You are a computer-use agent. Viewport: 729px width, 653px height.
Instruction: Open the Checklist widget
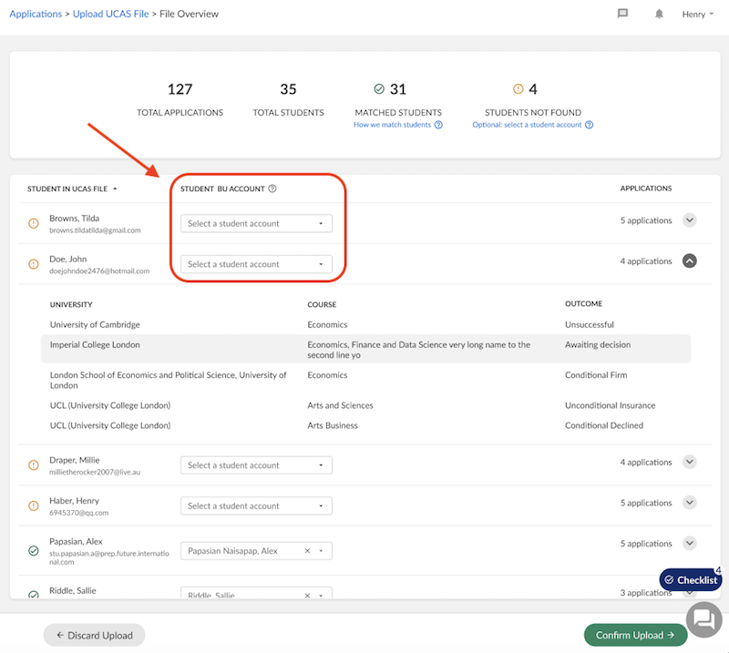[691, 579]
